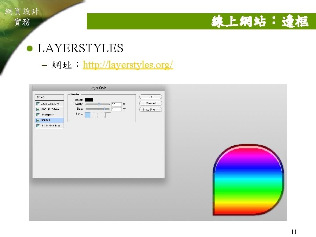316x237 pixels.
Task: Toggle the Drop Shadow checkbox
Action: (x=38, y=104)
